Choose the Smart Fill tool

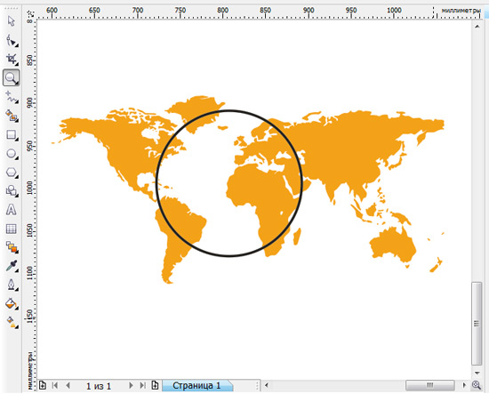click(x=12, y=116)
